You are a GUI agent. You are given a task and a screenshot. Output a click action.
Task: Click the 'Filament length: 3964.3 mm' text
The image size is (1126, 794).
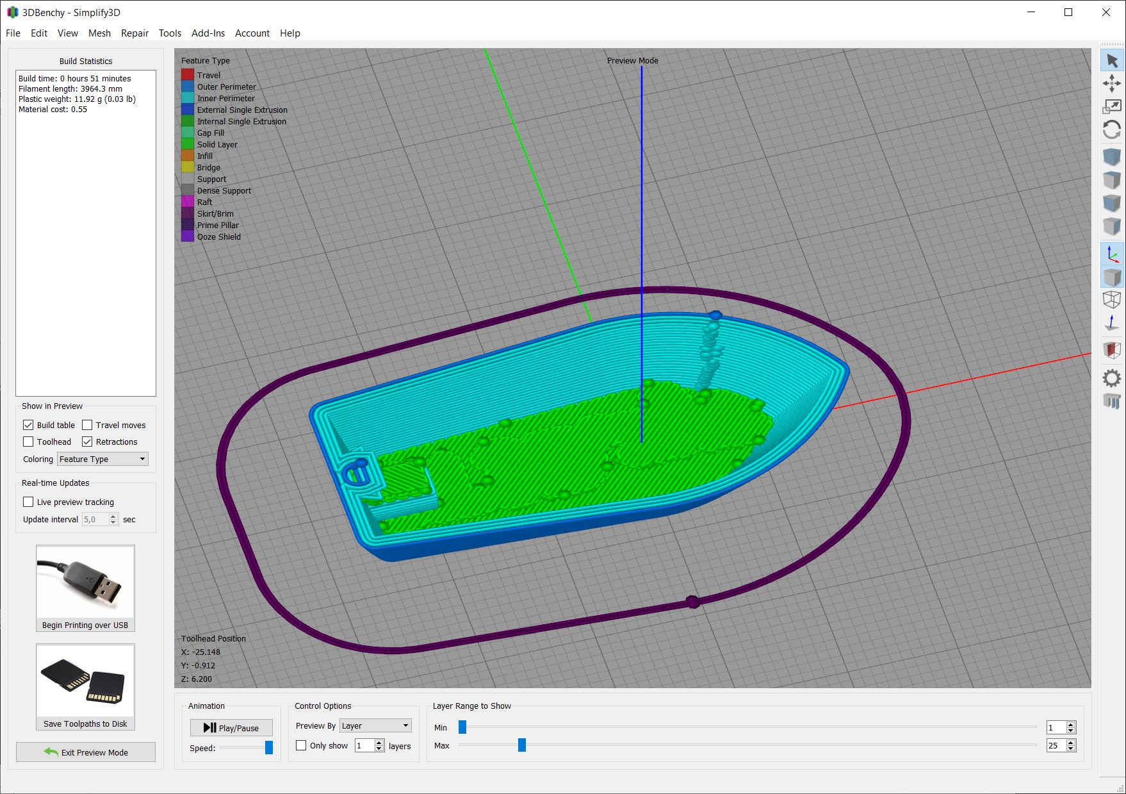click(70, 88)
